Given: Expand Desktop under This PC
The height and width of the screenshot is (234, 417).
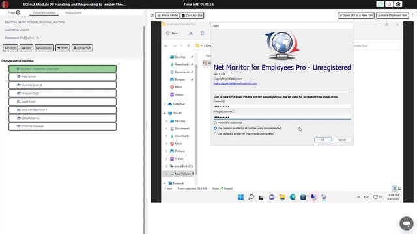Looking at the screenshot, I should (167, 121).
